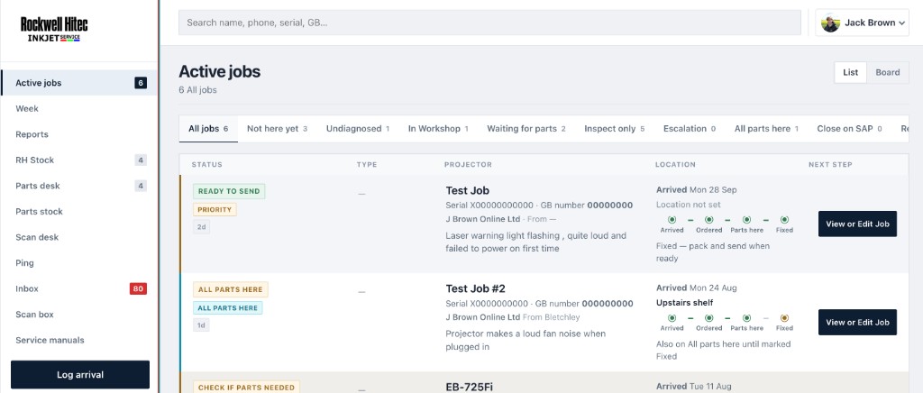Open Parts desk in the sidebar
Image resolution: width=923 pixels, height=393 pixels.
[79, 186]
